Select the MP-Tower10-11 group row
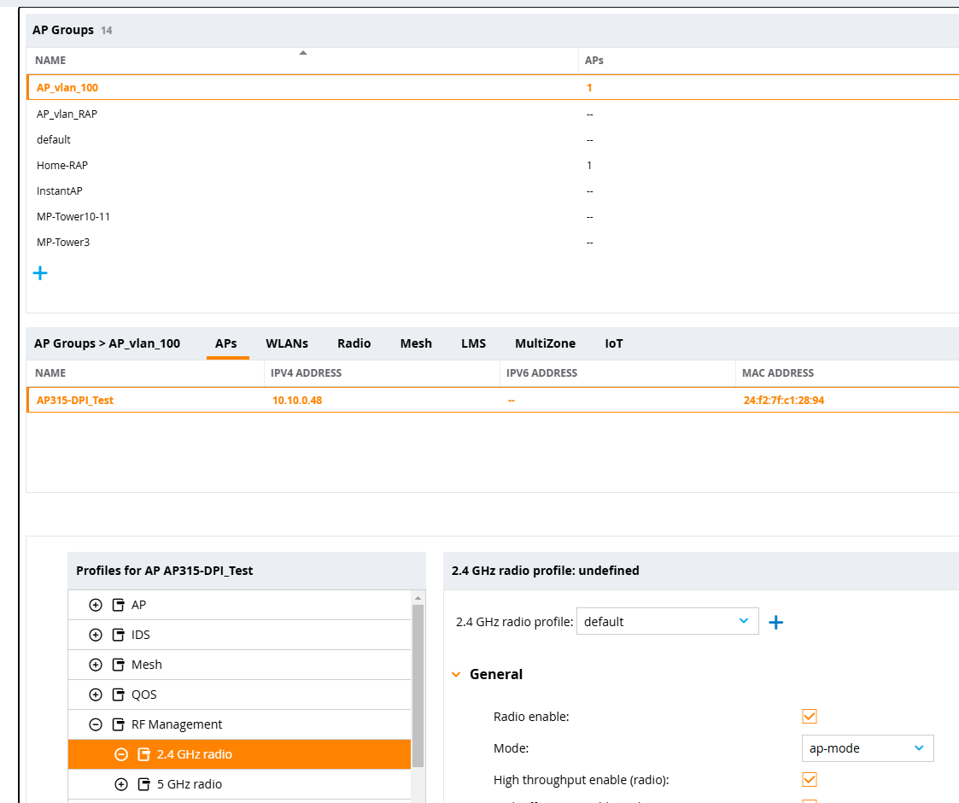 point(493,217)
